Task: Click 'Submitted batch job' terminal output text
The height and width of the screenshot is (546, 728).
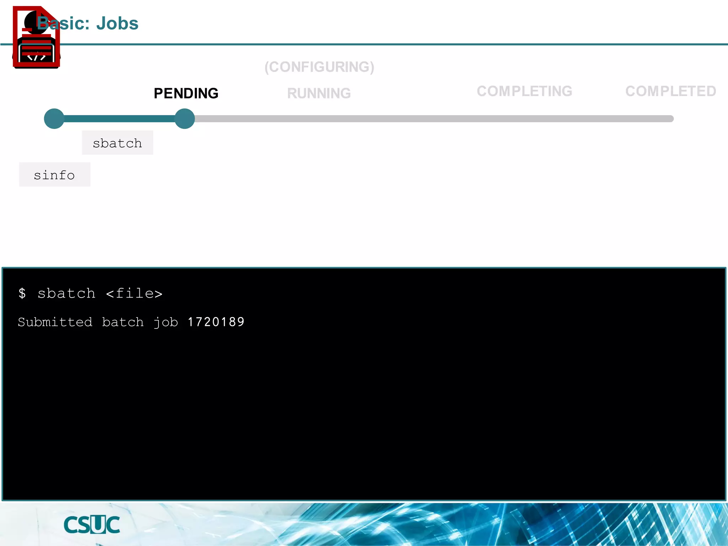Action: [x=98, y=322]
